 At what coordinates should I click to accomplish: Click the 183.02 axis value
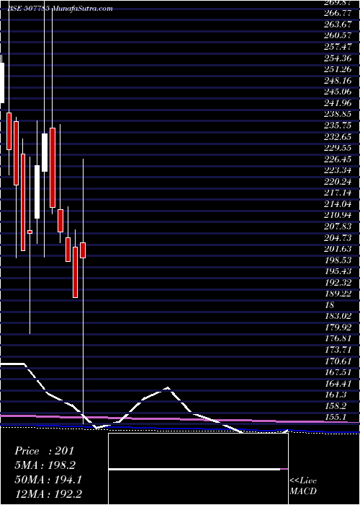tap(338, 316)
